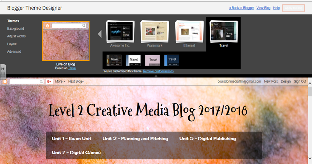Click the Blogger icon in Live on Blog thumbnail

pos(48,26)
